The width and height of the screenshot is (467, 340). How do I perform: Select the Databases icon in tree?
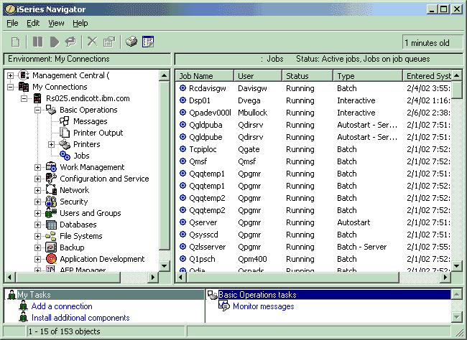[x=51, y=225]
